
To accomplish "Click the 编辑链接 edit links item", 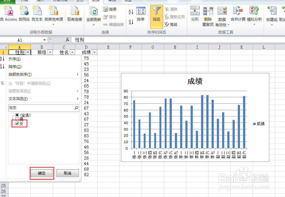I will [114, 25].
